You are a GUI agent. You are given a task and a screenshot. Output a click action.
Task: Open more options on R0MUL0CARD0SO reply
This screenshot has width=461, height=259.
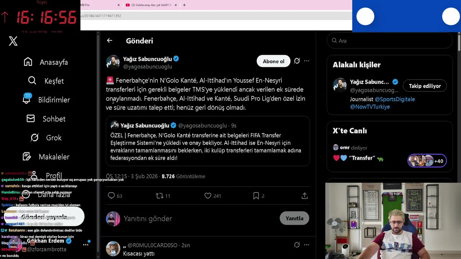(x=306, y=245)
